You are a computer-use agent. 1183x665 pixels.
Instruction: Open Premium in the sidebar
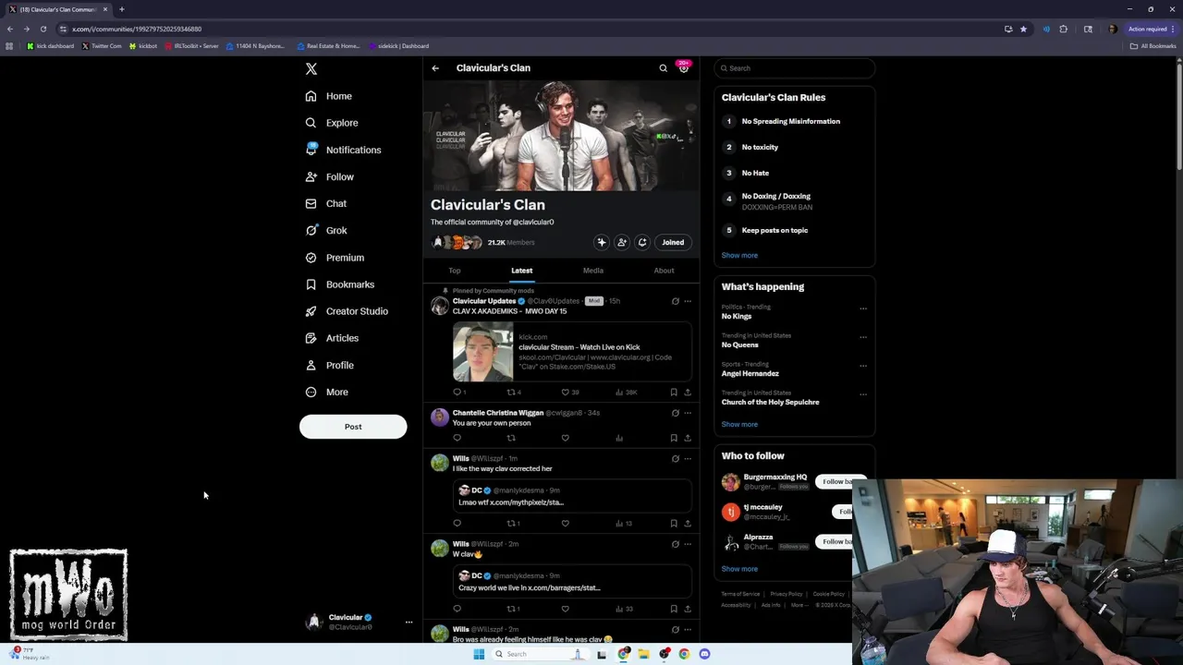coord(335,258)
